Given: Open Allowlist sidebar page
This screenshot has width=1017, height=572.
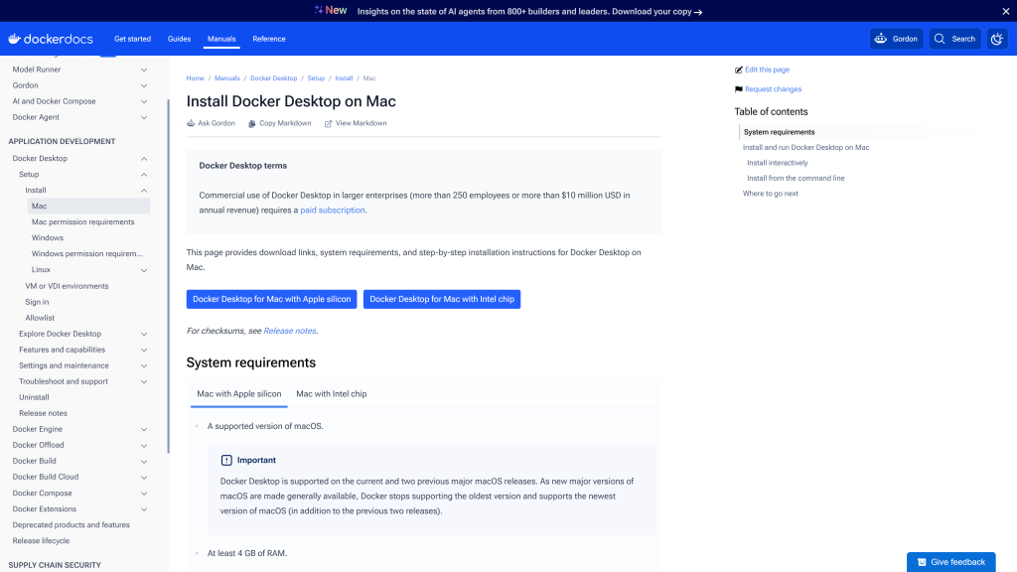Looking at the screenshot, I should 40,318.
